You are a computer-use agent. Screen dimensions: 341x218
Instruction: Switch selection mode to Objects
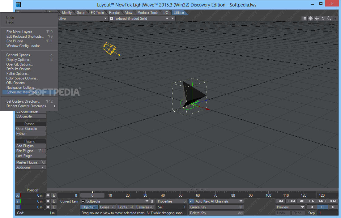(x=89, y=207)
